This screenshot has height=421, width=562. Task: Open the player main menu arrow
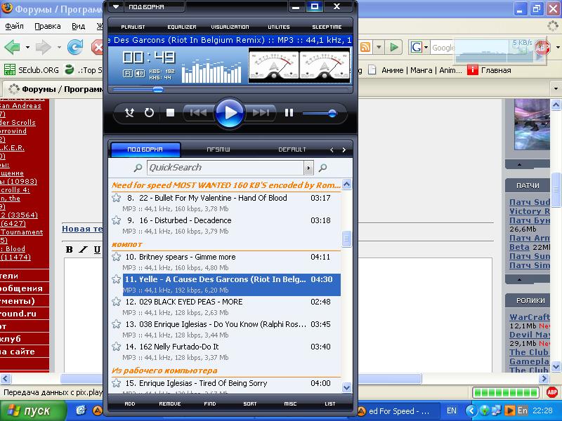point(116,7)
